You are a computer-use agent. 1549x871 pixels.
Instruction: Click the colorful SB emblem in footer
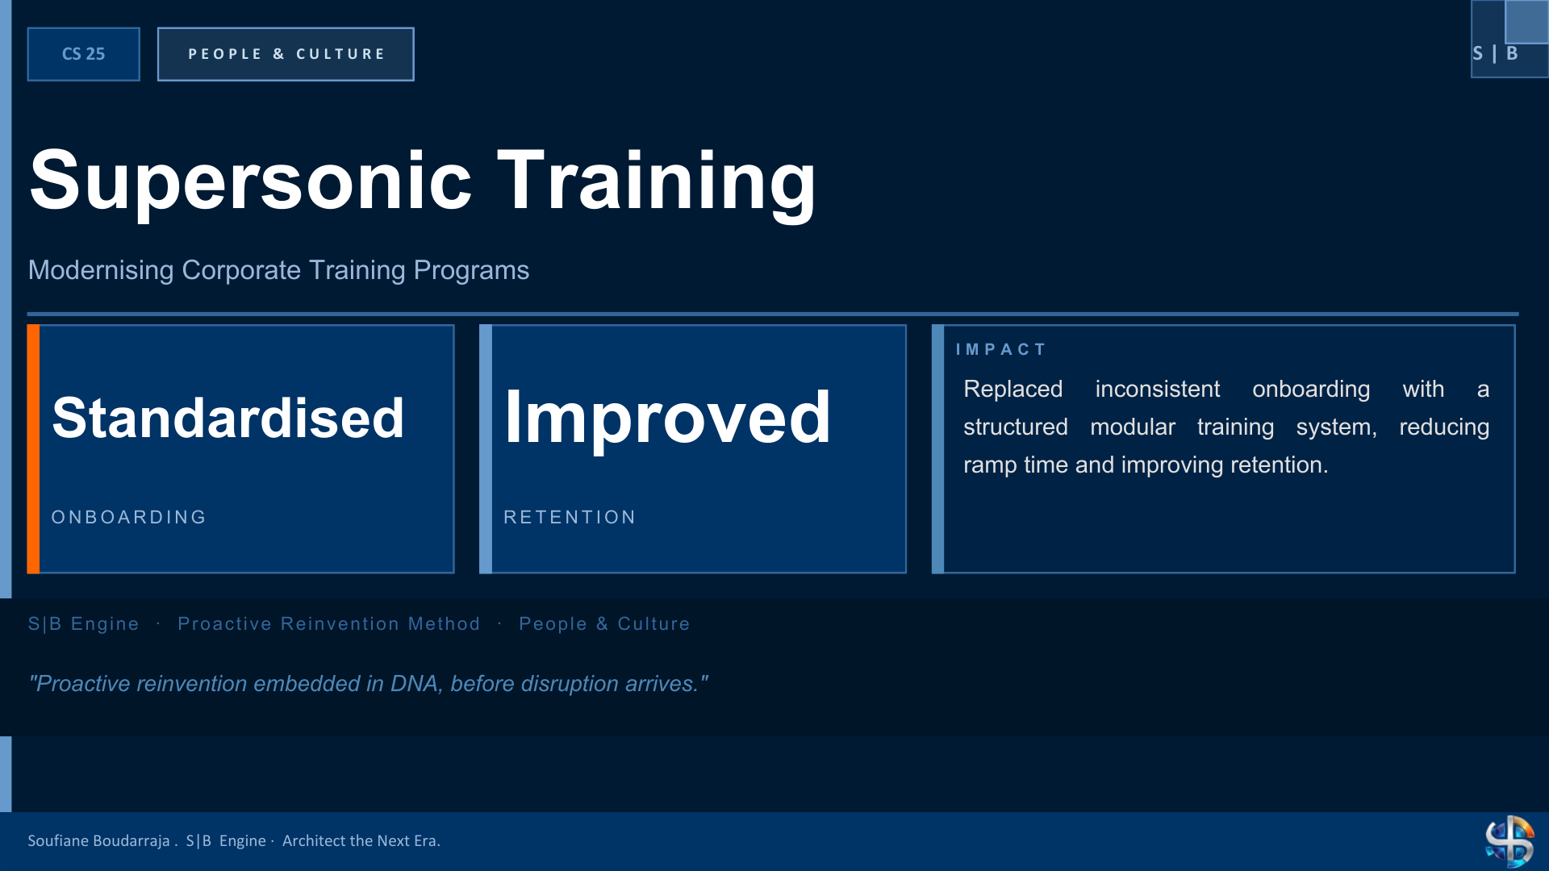1509,841
